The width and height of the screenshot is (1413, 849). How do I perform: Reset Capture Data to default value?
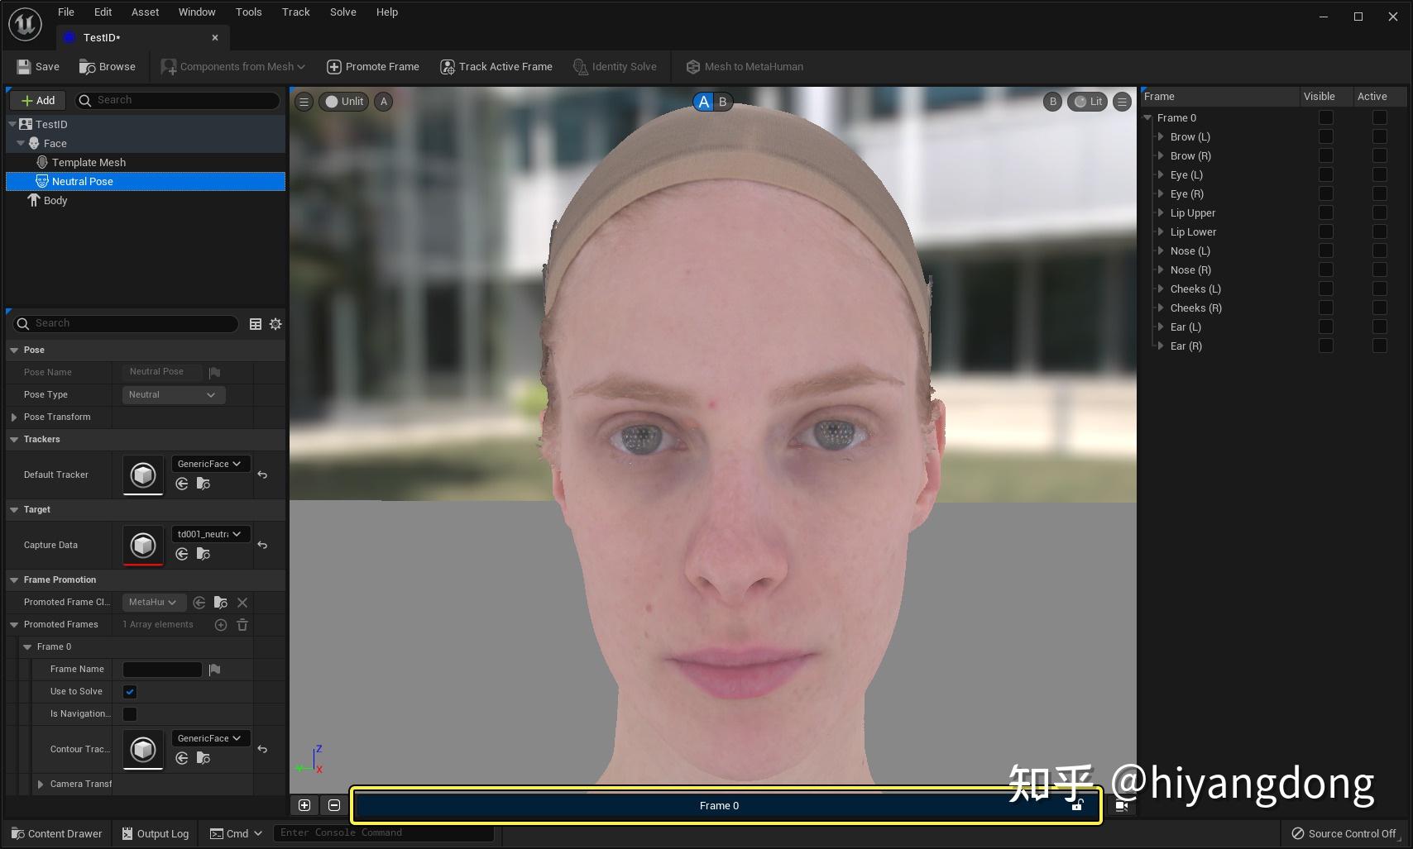tap(262, 546)
